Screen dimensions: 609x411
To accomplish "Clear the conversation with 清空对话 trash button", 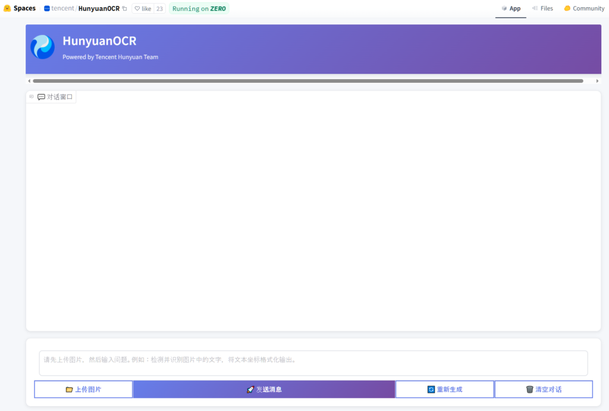I will click(x=544, y=390).
